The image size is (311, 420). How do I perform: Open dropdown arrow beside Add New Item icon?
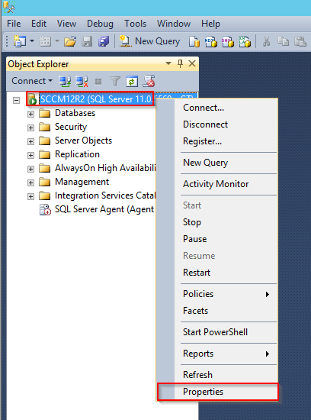click(x=57, y=41)
